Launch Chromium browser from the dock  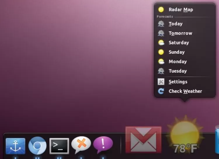point(37,146)
